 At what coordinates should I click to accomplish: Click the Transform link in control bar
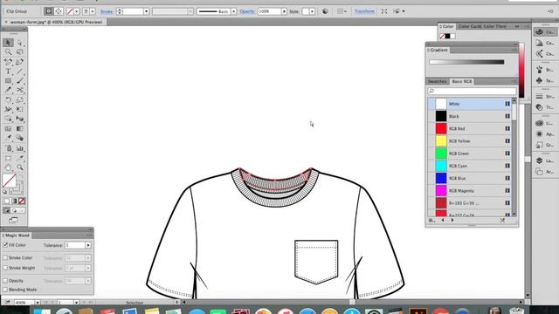pos(364,11)
